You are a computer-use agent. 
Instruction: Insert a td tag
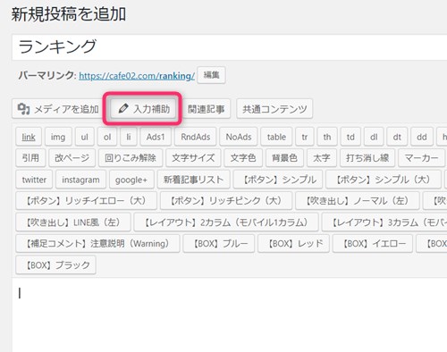point(350,137)
